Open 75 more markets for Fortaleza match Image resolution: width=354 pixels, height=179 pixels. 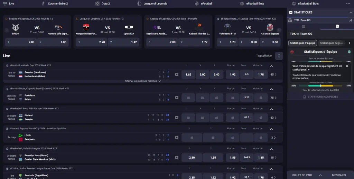[x=273, y=98]
